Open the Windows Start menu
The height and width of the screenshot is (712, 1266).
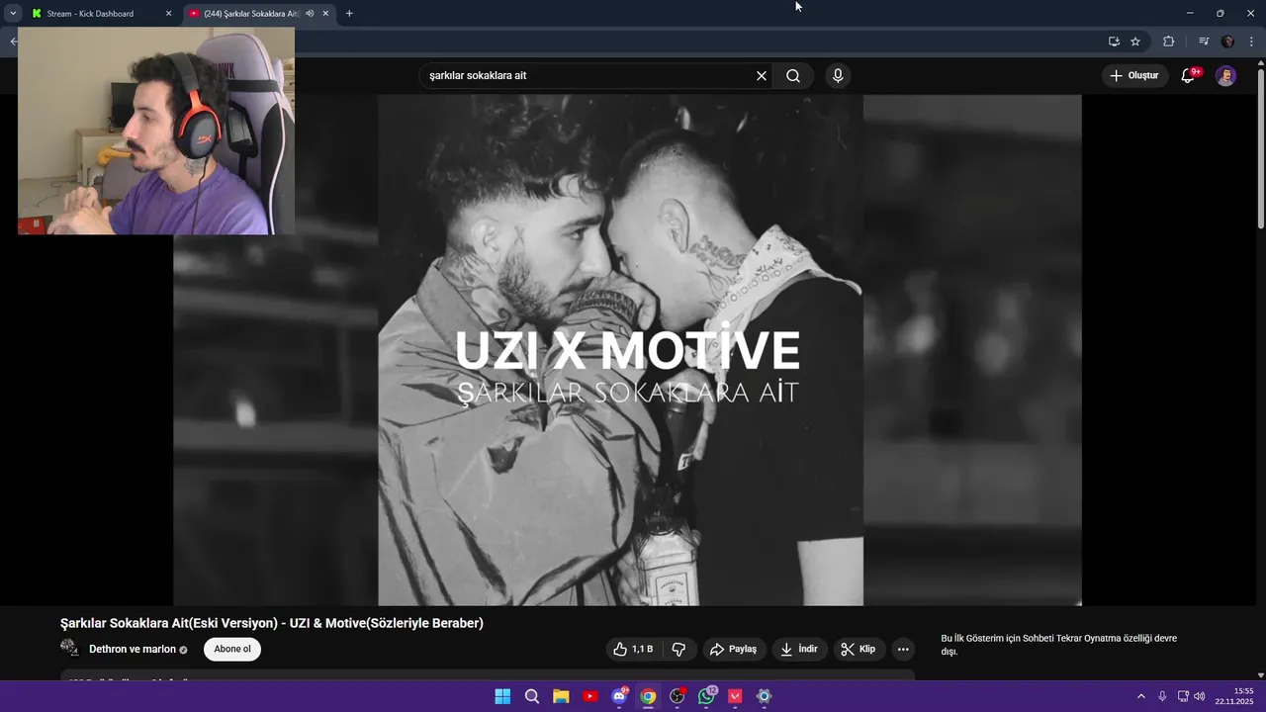click(502, 696)
